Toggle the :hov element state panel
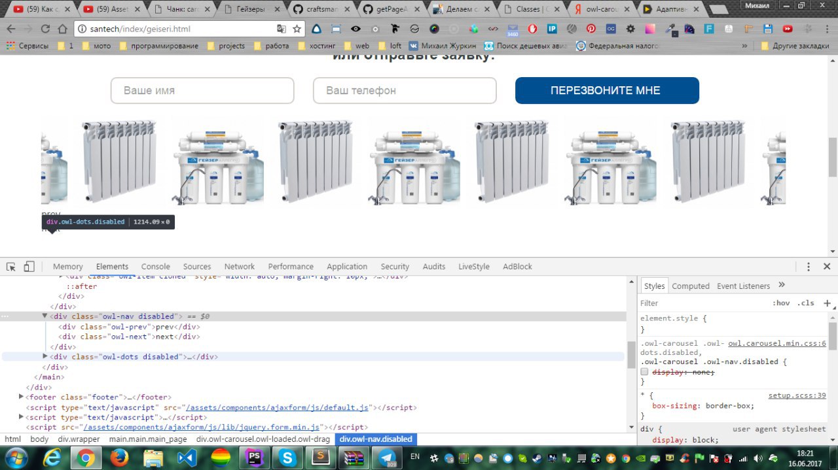Viewport: 838px width, 470px height. click(780, 303)
